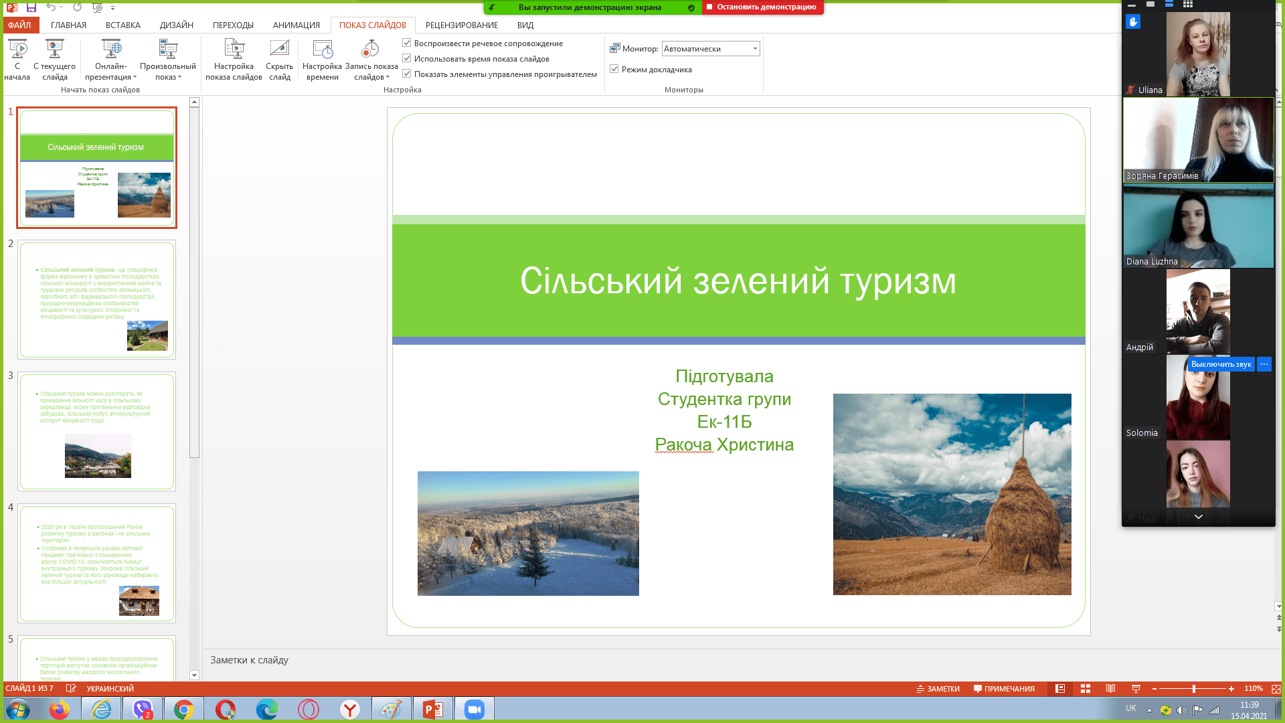The width and height of the screenshot is (1285, 723).
Task: Customize quick access toolbar dropdown
Action: click(112, 8)
